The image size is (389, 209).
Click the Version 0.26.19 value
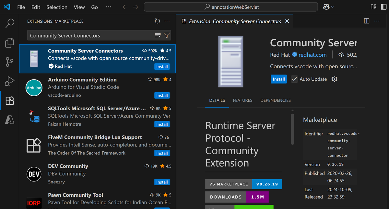point(336,165)
